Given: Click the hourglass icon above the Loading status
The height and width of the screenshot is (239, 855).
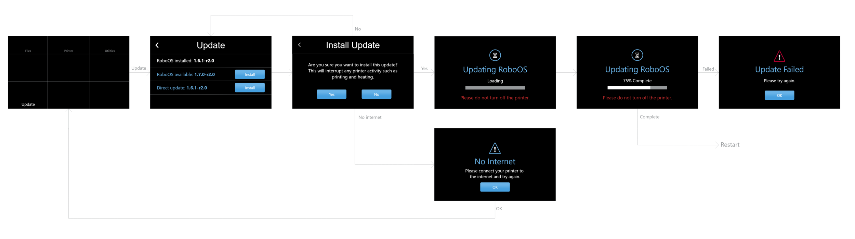Looking at the screenshot, I should [x=495, y=55].
